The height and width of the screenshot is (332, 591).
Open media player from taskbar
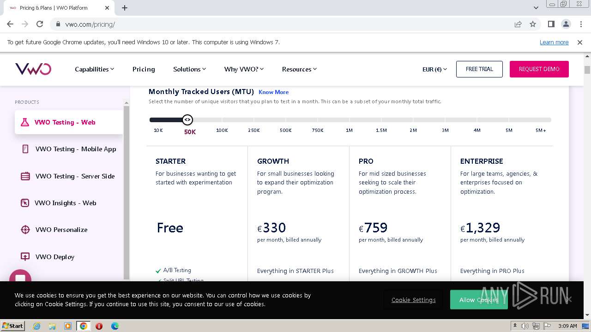point(68,326)
